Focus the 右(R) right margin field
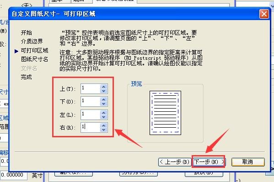The width and height of the screenshot is (274, 182). [91, 128]
